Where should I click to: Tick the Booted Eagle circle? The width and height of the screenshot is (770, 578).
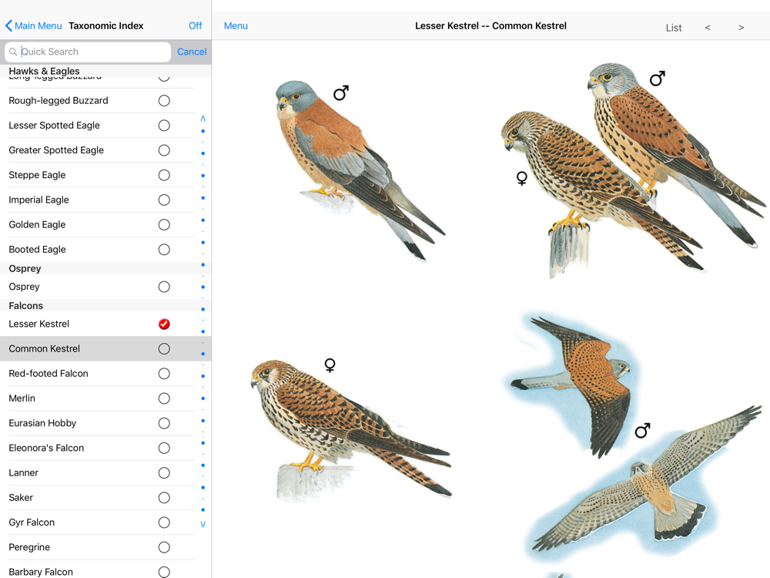164,250
